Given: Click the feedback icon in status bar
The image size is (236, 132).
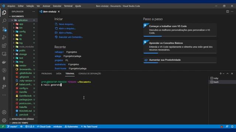Looking at the screenshot, I should point(227,126).
